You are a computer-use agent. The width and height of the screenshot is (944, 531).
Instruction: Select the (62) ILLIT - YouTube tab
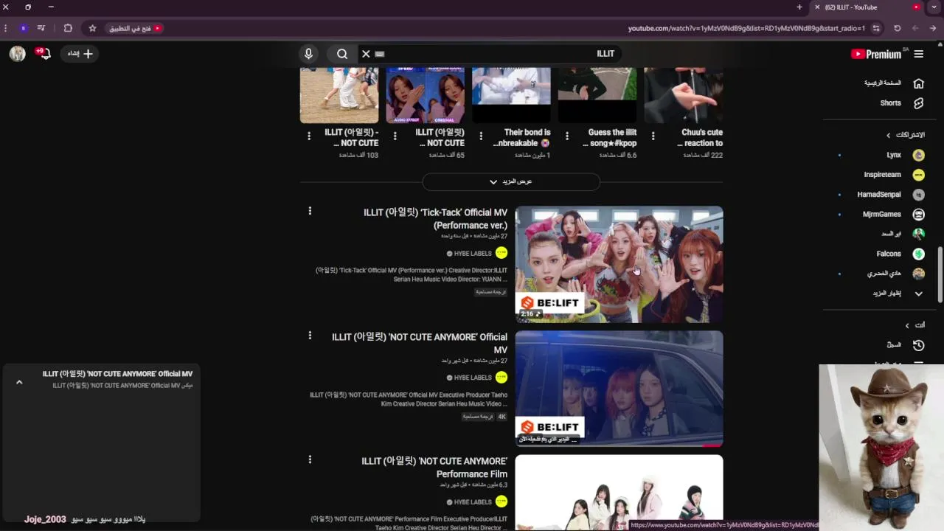(x=867, y=7)
